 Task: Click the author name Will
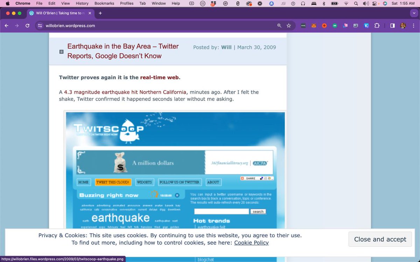click(x=226, y=47)
